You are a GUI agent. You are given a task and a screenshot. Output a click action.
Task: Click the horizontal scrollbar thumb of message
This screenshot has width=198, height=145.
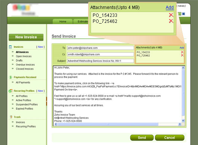coord(108,124)
